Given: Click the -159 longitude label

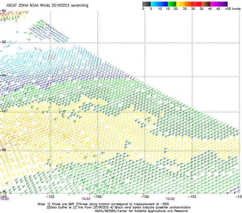Looking at the screenshot, I should pos(97,197).
